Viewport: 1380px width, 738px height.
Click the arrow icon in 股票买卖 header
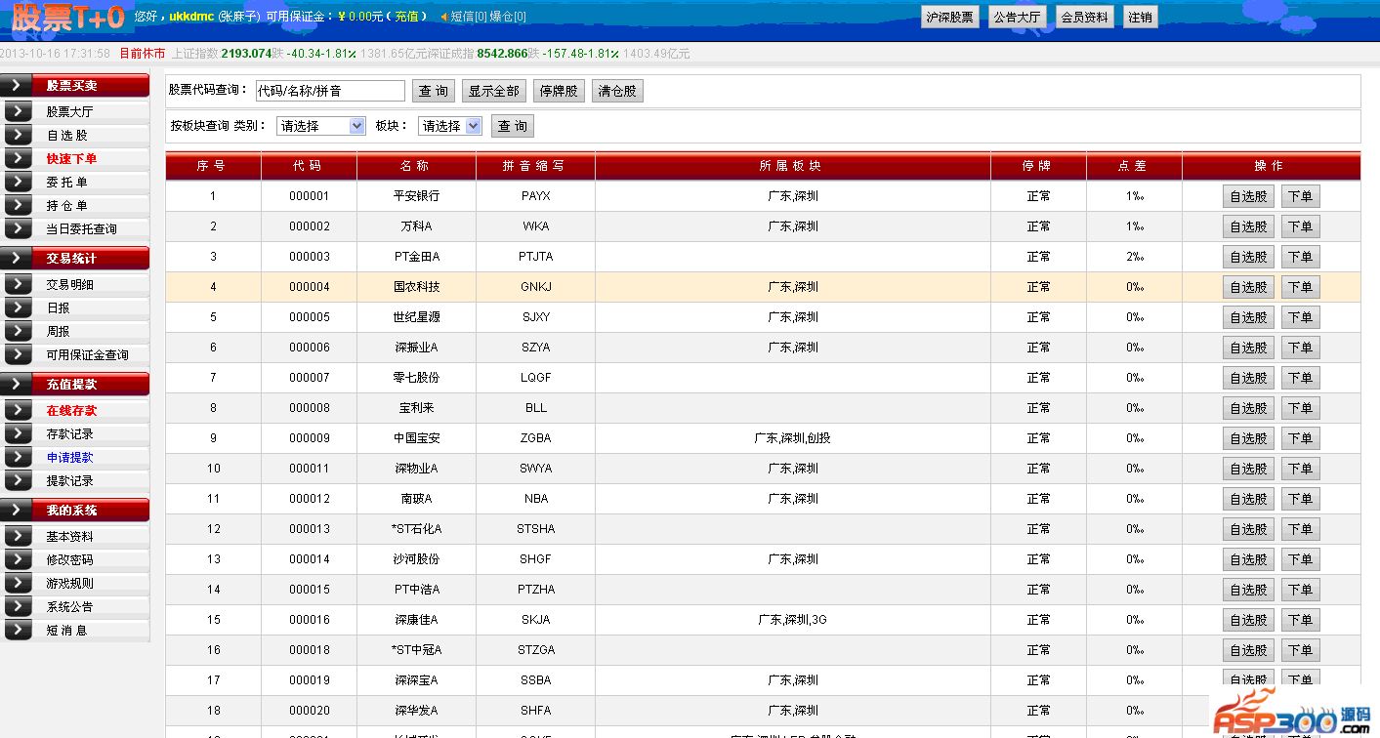pos(18,86)
